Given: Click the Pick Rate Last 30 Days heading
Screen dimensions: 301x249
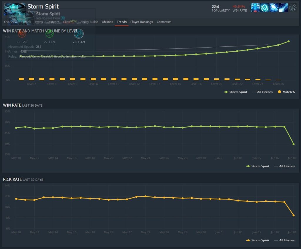Looking at the screenshot, I should coord(23,179).
